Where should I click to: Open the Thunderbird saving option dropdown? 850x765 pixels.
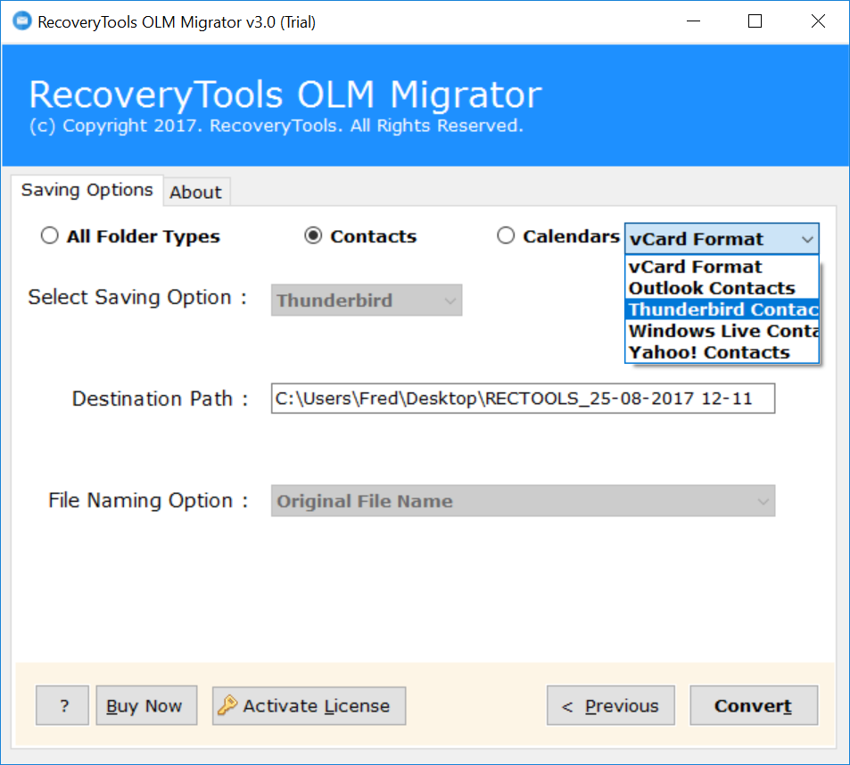pyautogui.click(x=367, y=300)
